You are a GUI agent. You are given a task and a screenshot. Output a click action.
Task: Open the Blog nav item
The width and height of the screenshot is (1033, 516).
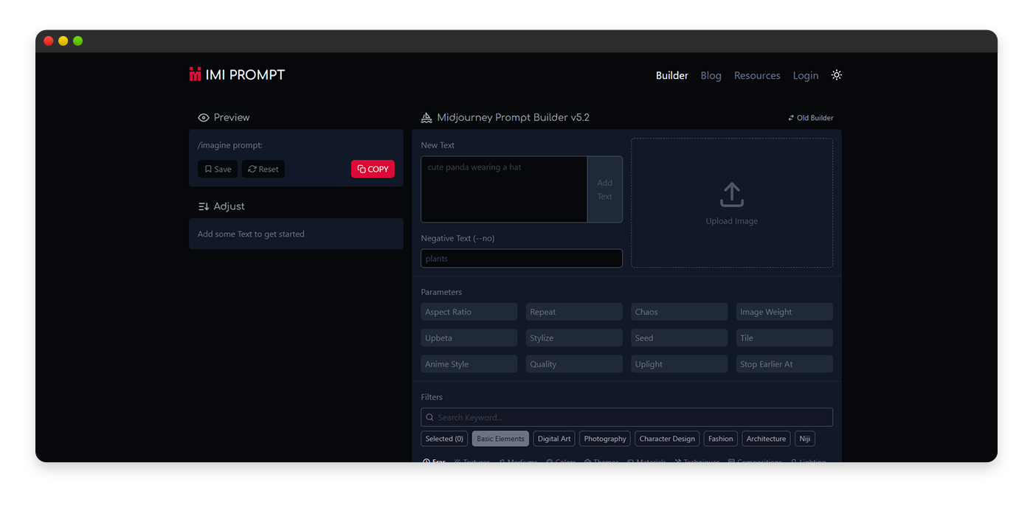pos(711,75)
